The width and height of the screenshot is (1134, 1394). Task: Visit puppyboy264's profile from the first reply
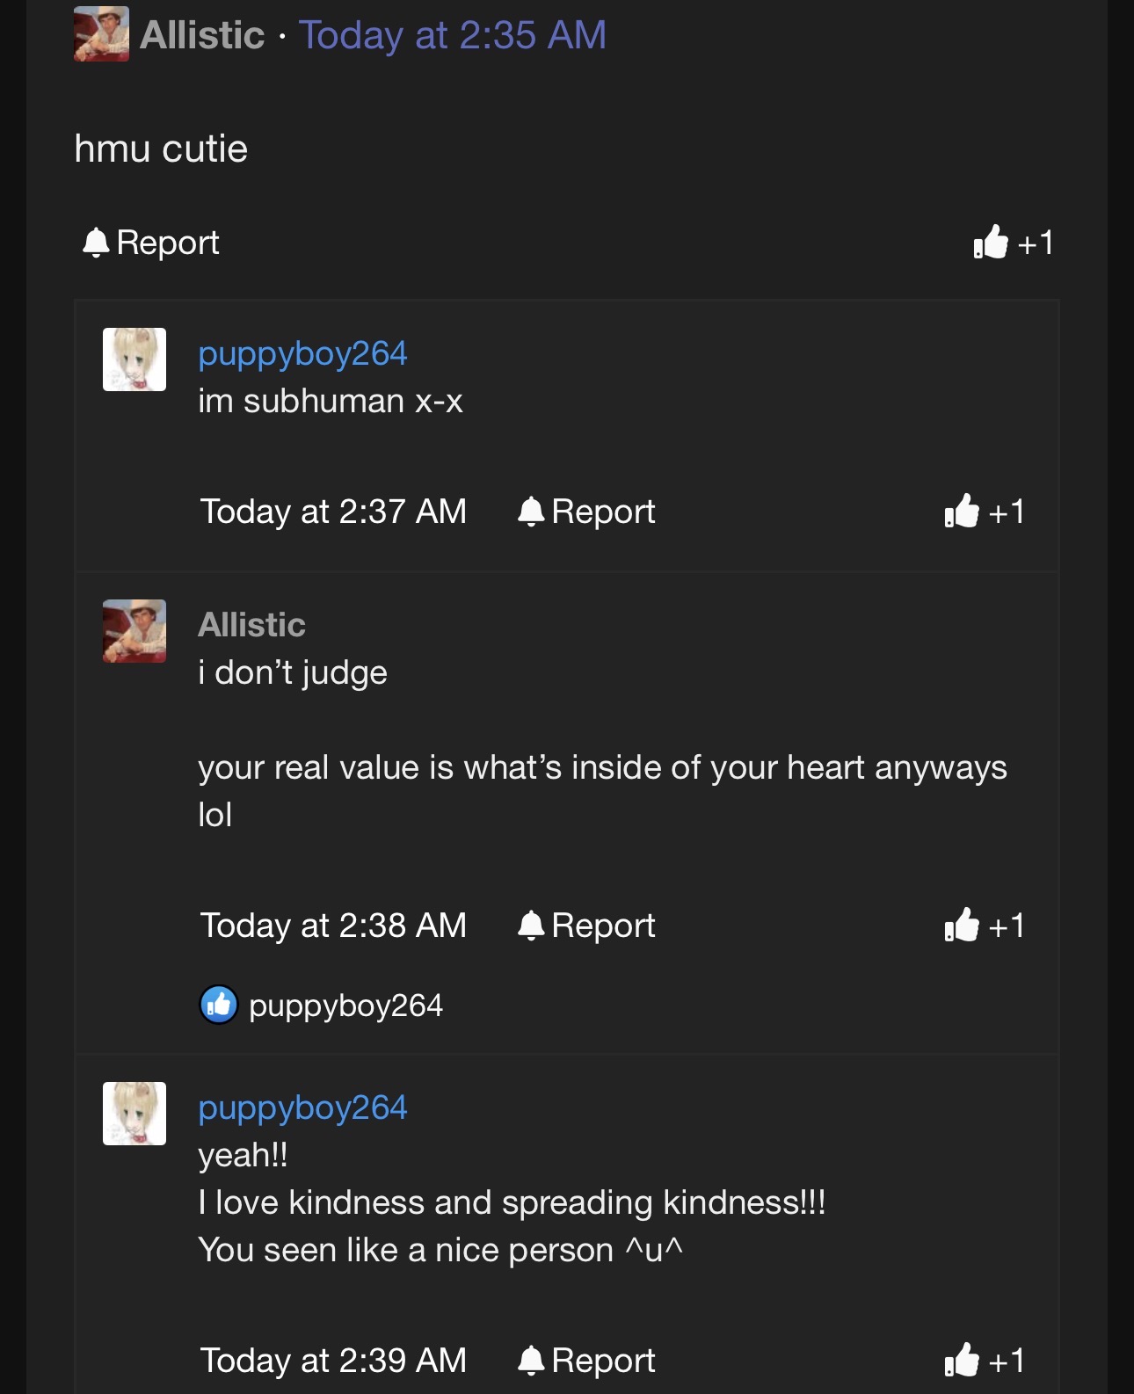(302, 353)
